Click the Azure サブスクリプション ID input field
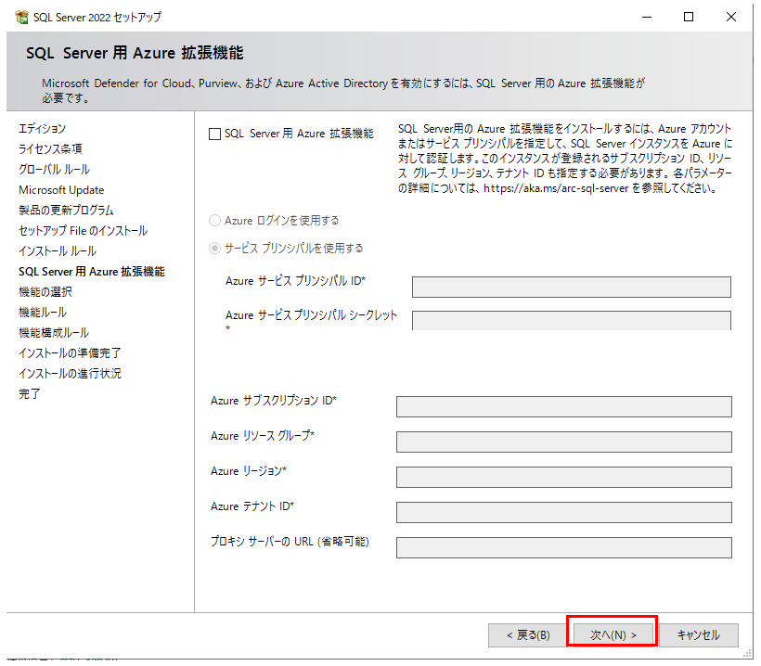The image size is (761, 666). 563,406
